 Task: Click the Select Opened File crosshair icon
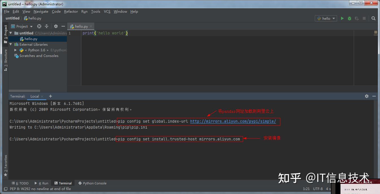pos(39,26)
